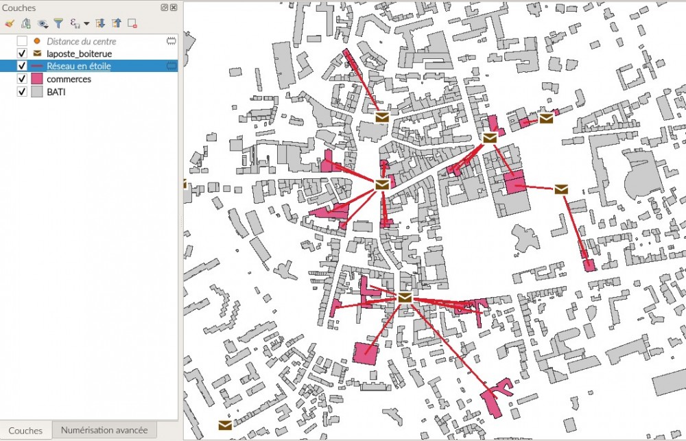Screen dimensions: 686x441
Task: Hide the commerces layer via its checkbox
Action: [x=22, y=79]
